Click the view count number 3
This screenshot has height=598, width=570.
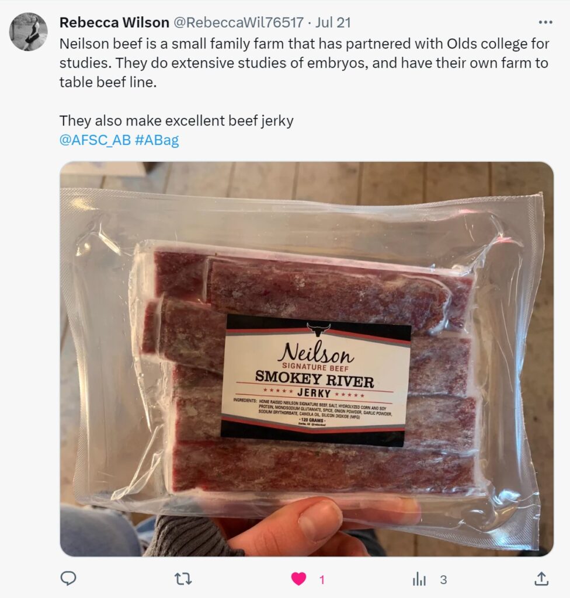pyautogui.click(x=443, y=580)
